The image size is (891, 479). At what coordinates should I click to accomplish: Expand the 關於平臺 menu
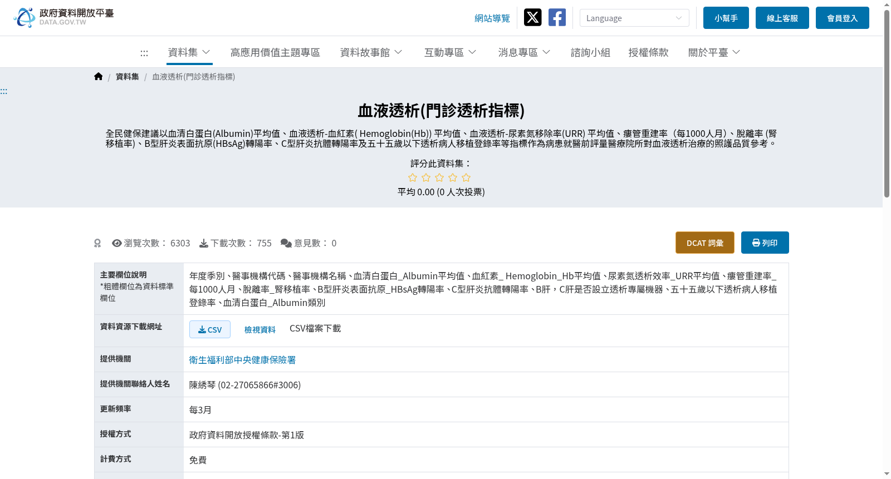714,52
